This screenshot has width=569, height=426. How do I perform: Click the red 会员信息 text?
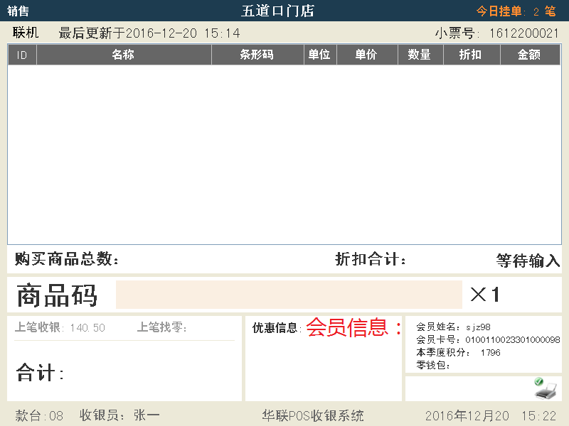tap(353, 327)
